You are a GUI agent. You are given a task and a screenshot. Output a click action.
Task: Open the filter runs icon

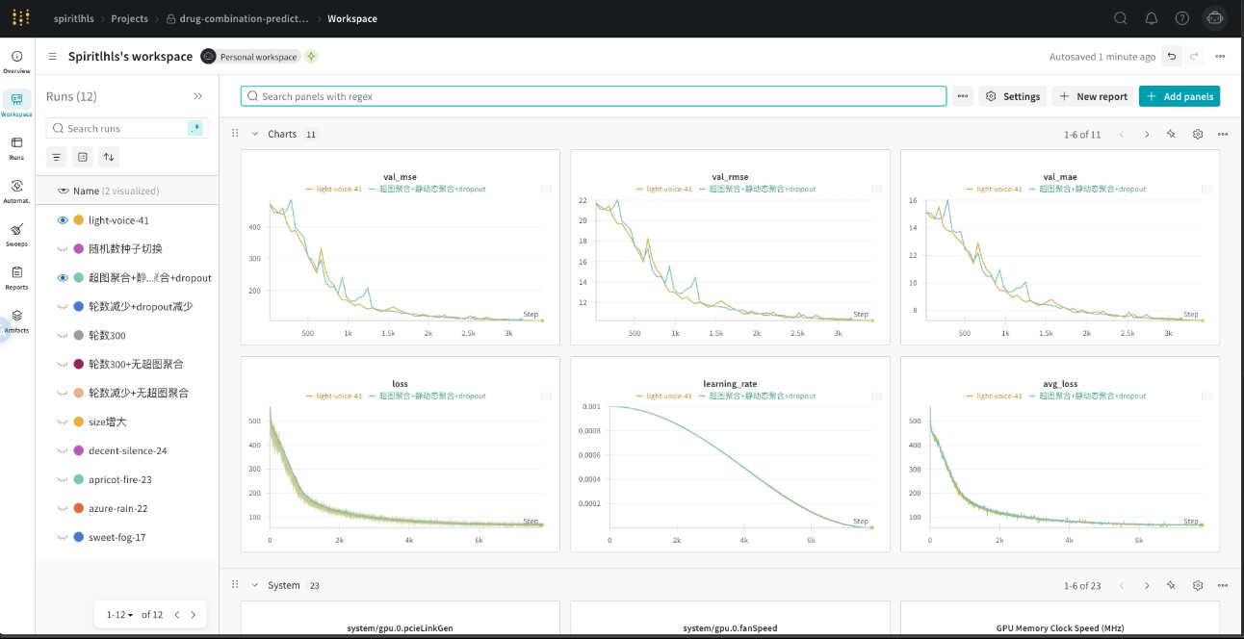58,157
